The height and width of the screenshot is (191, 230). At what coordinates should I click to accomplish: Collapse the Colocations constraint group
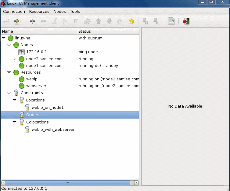[x=15, y=122]
